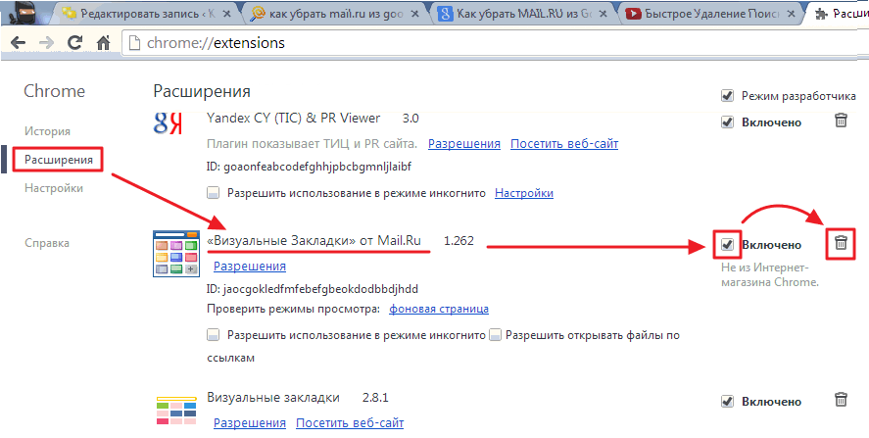
Task: Click the Расширения page heading
Action: (x=202, y=91)
